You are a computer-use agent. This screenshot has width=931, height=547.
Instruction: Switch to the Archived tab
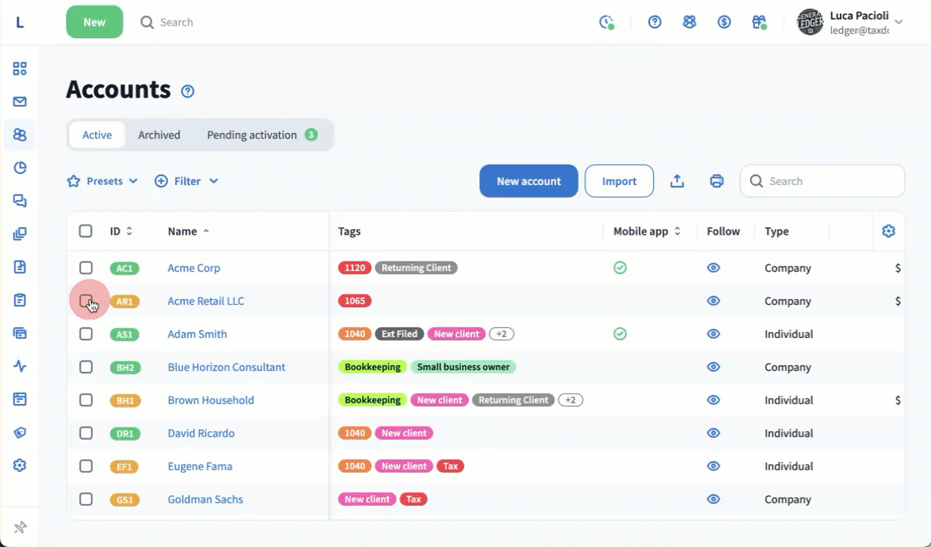coord(159,135)
